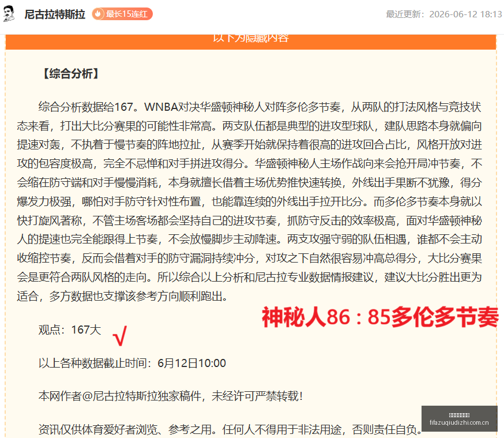Image resolution: width=504 pixels, height=438 pixels.
Task: Select the line 以上各种数据截止时间：6月12日10:00
Action: pyautogui.click(x=132, y=363)
